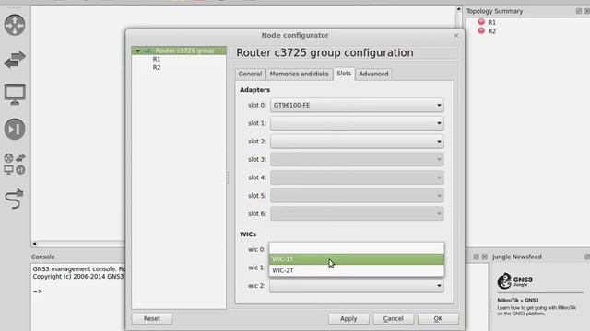Screen dimensions: 590x331
Task: Close the Node configurator dialog
Action: pyautogui.click(x=456, y=35)
